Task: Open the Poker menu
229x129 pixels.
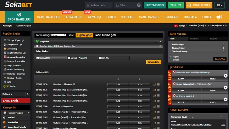Action: coord(111,17)
